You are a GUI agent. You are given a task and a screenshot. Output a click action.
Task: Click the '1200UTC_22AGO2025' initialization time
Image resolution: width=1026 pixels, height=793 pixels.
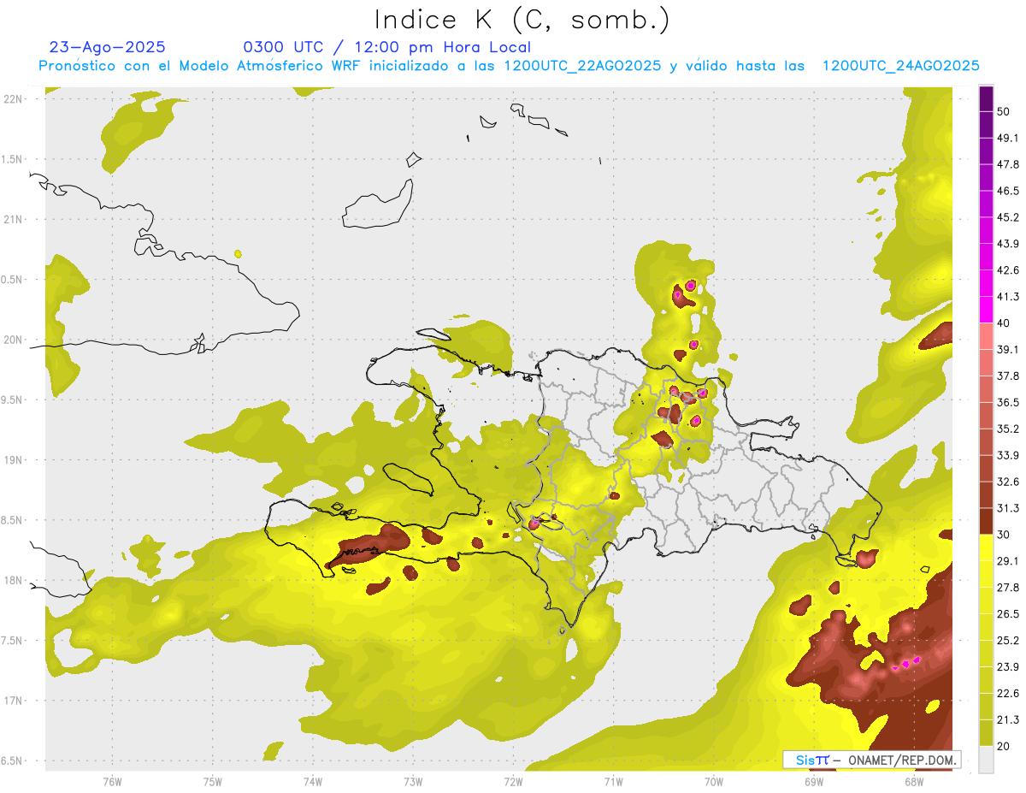582,66
